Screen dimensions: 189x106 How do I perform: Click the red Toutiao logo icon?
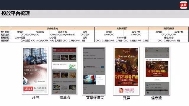click(x=183, y=5)
